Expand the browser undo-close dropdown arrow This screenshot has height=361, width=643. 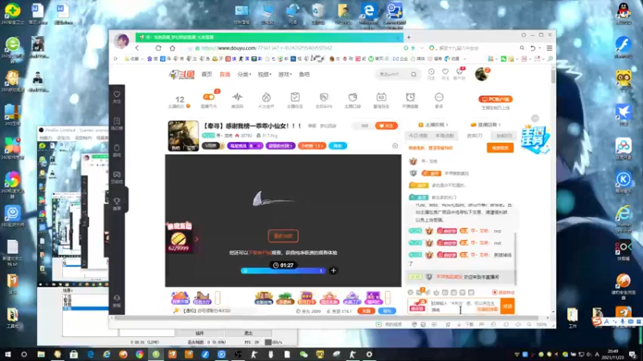pos(539,48)
